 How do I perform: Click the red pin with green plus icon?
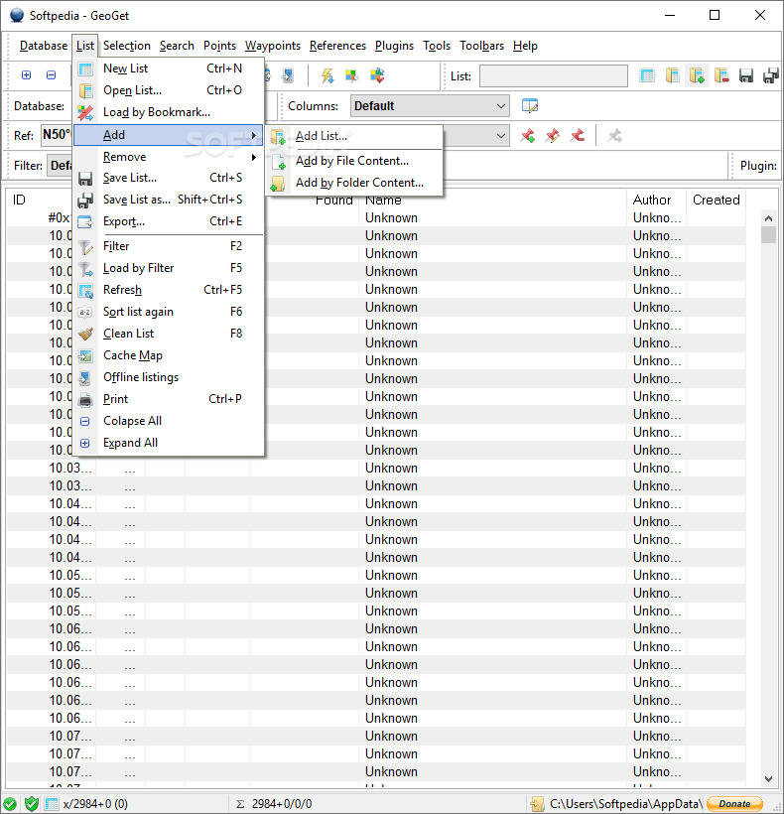[x=528, y=136]
